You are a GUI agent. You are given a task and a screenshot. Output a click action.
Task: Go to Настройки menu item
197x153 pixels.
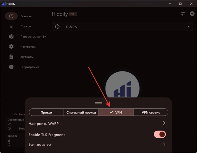[x=28, y=47]
